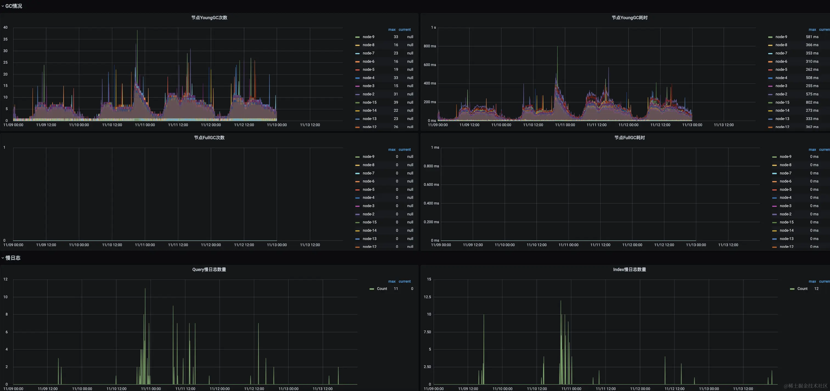This screenshot has width=830, height=391.
Task: Click node-13 color line in FullGC耗时 legend
Action: click(774, 239)
